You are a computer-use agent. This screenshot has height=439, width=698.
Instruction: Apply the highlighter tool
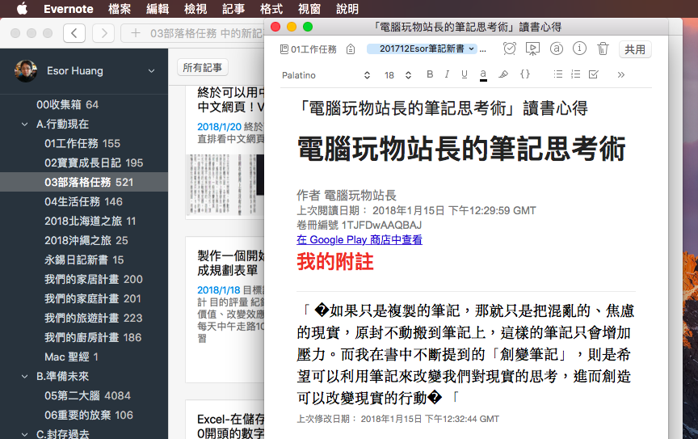[503, 74]
